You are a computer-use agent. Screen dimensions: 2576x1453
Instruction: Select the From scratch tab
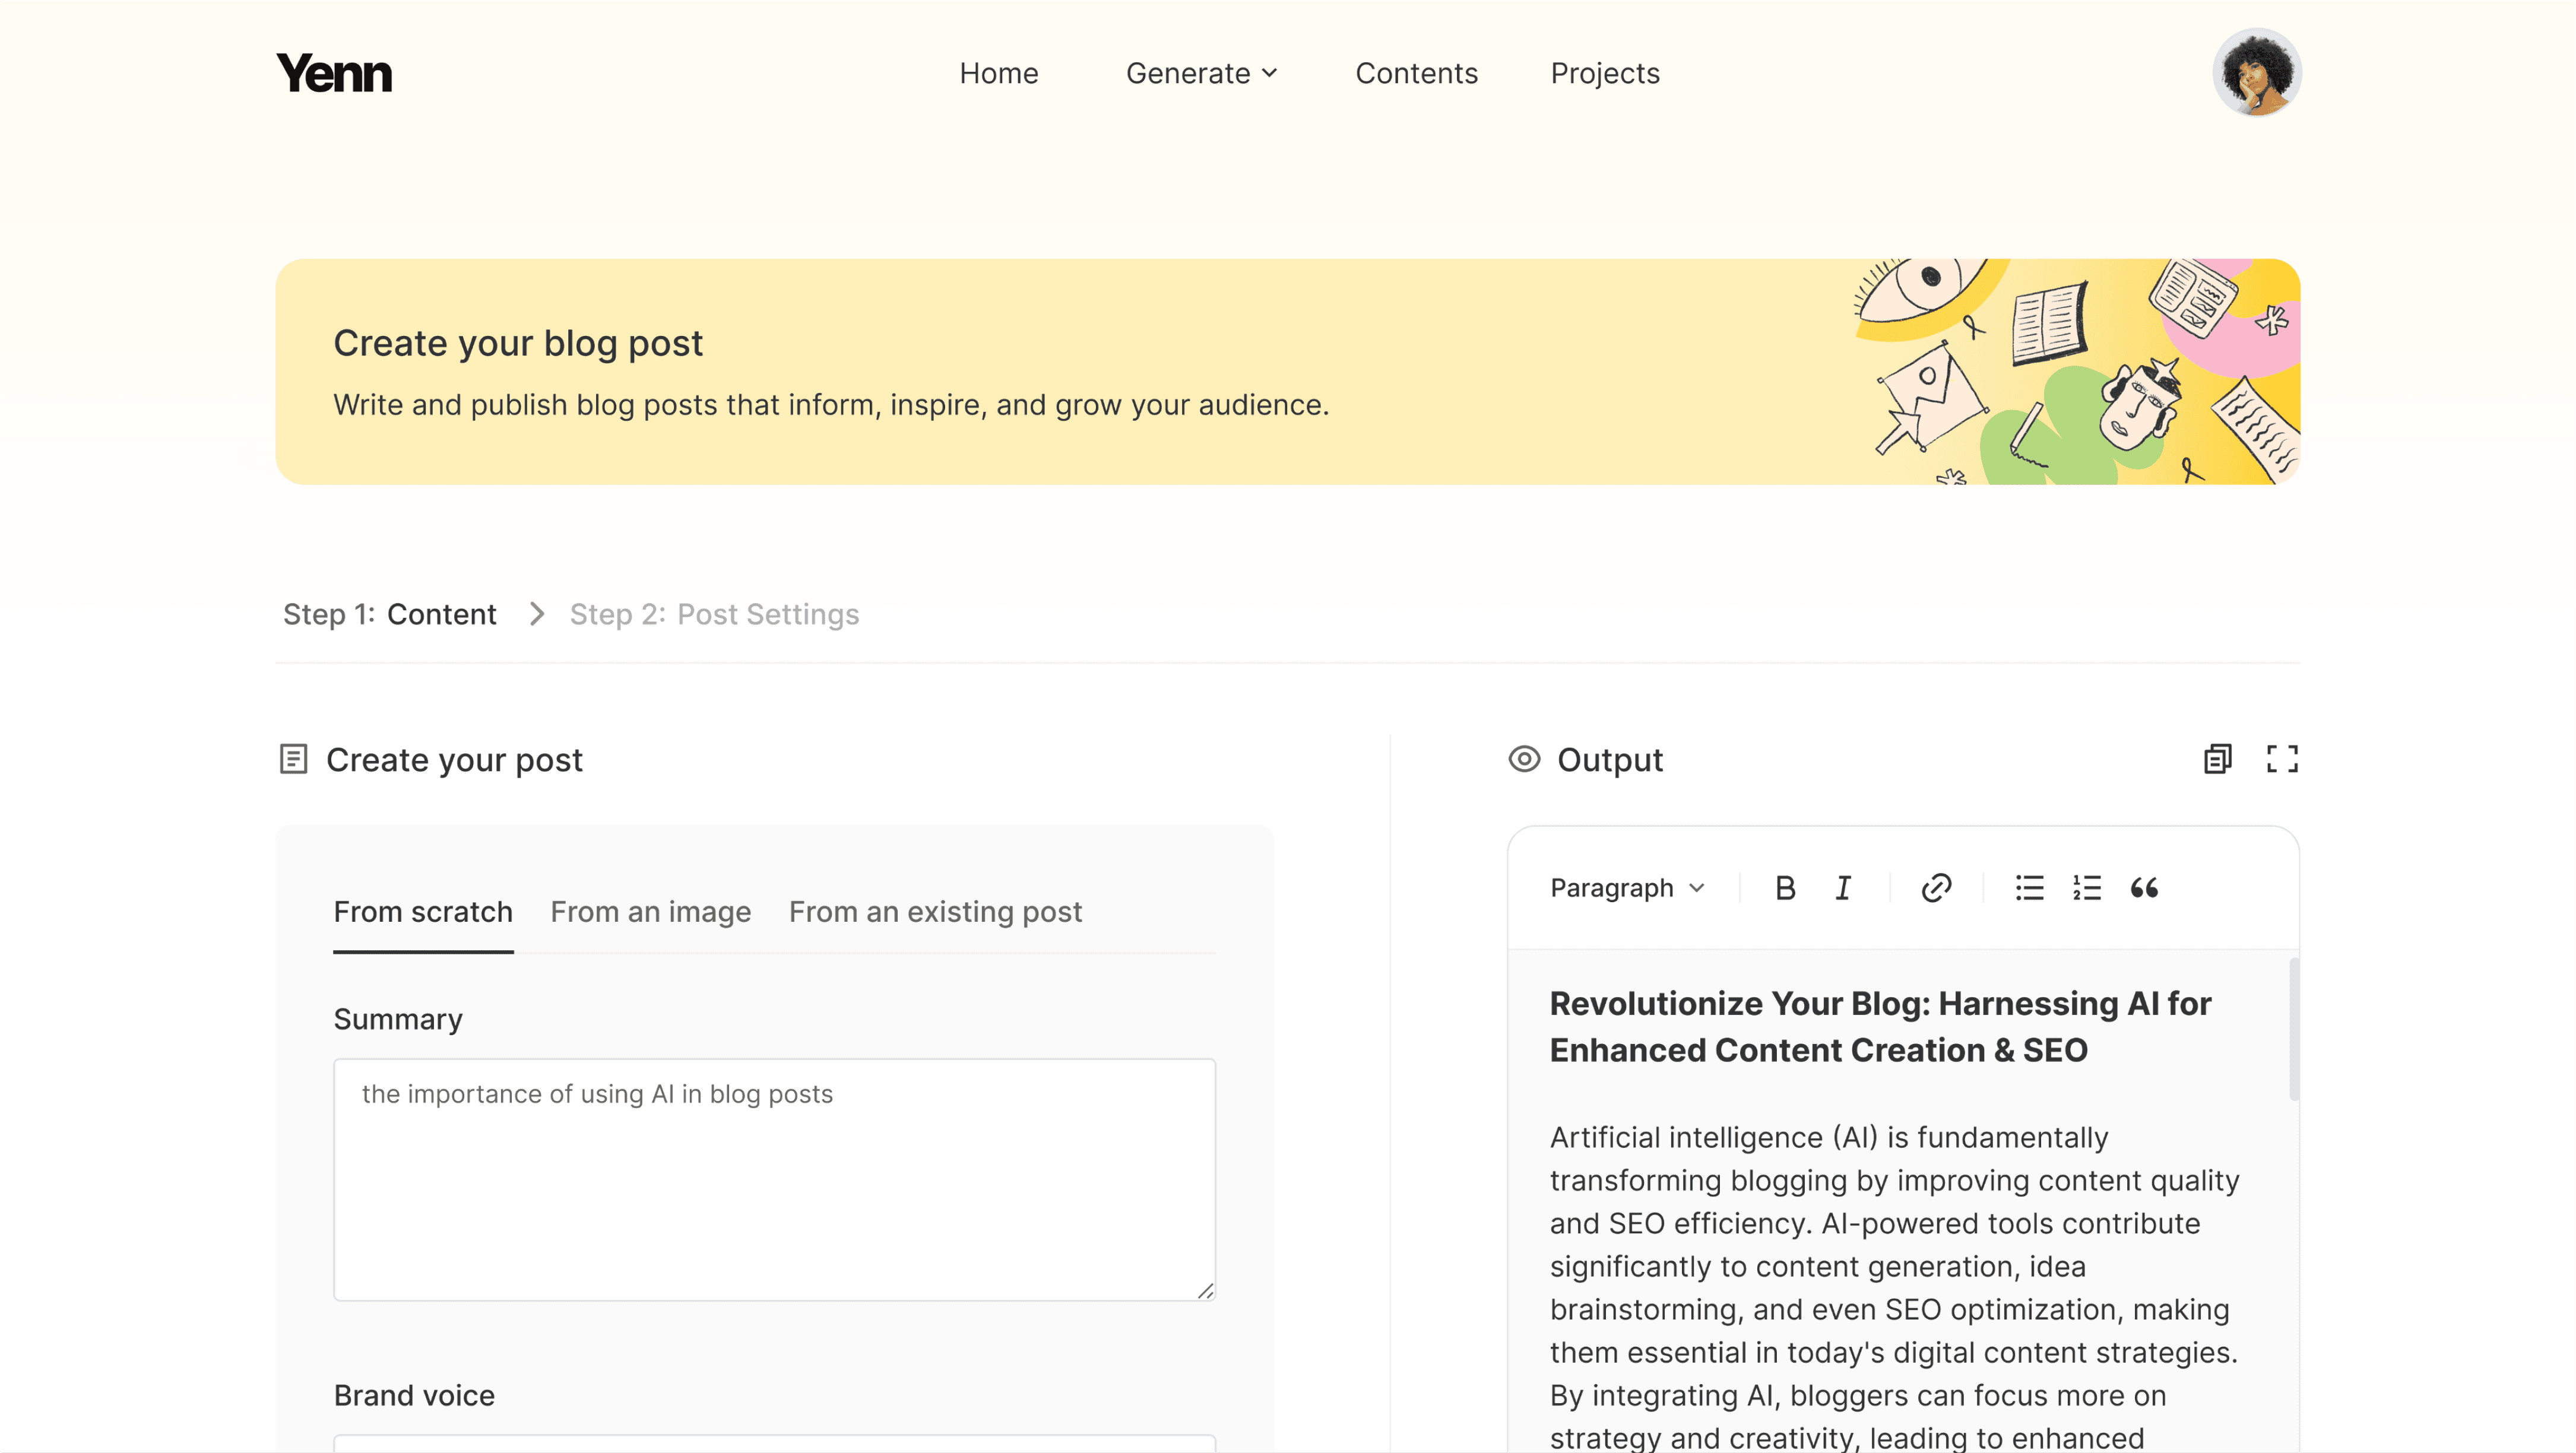[x=423, y=912]
